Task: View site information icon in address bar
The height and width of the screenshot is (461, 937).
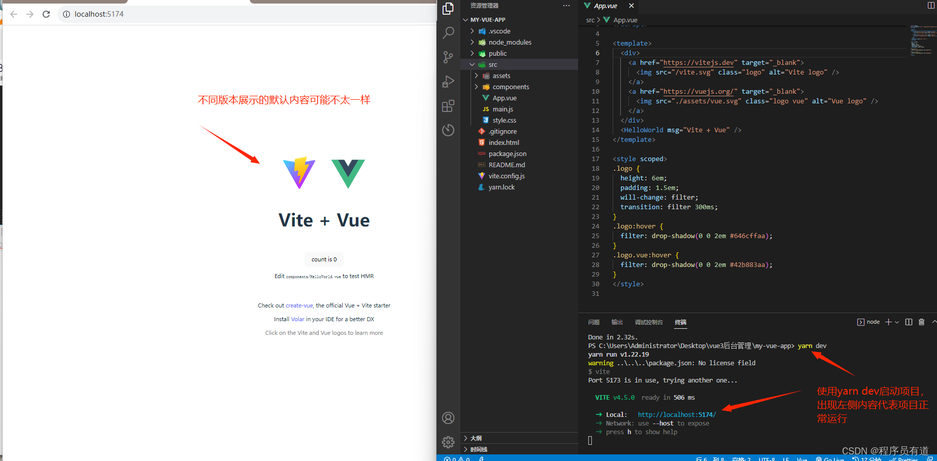Action: click(x=66, y=14)
